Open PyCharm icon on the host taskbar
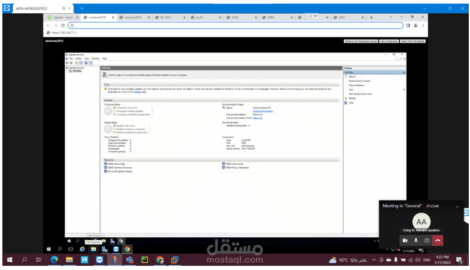Image resolution: width=470 pixels, height=270 pixels. [145, 260]
